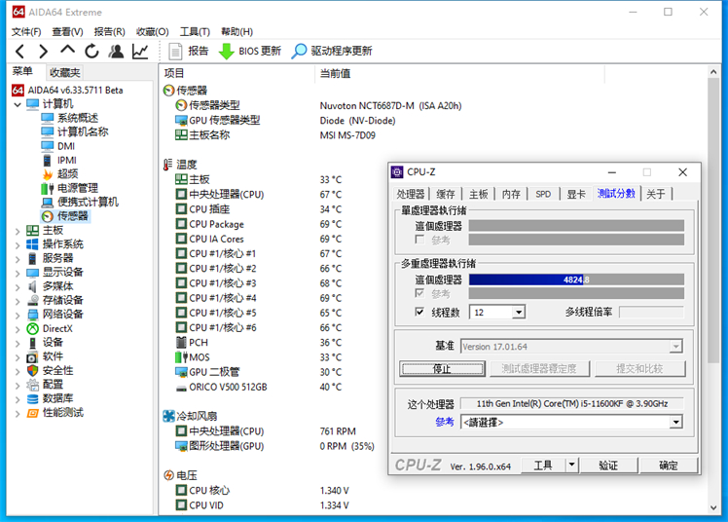The image size is (728, 522).
Task: Toggle single-thread 参考 checkbox in CPU-Z
Action: pyautogui.click(x=419, y=240)
